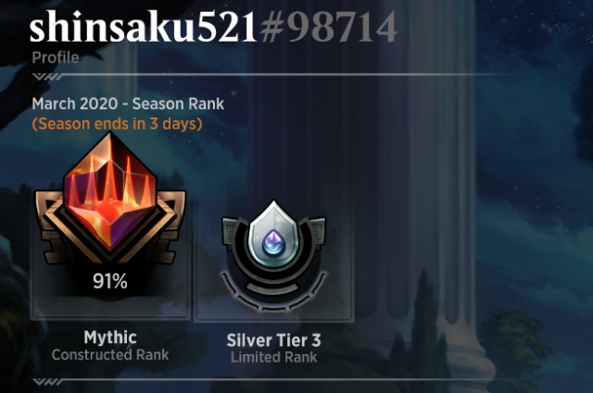This screenshot has width=593, height=393.
Task: Open the Profile heading
Action: click(56, 57)
